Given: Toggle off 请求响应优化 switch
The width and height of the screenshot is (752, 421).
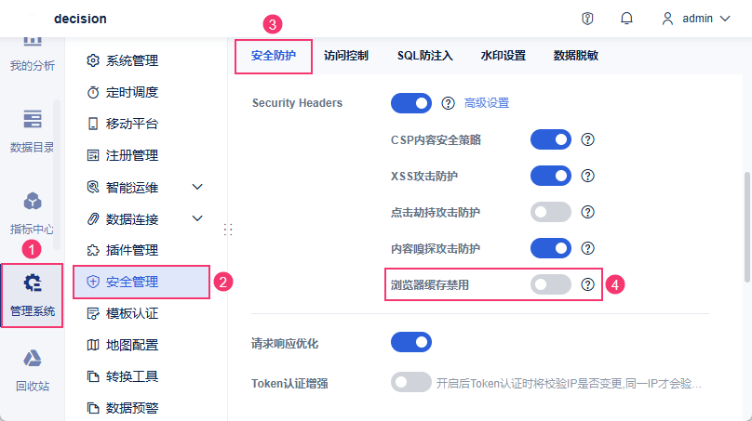Looking at the screenshot, I should click(410, 343).
